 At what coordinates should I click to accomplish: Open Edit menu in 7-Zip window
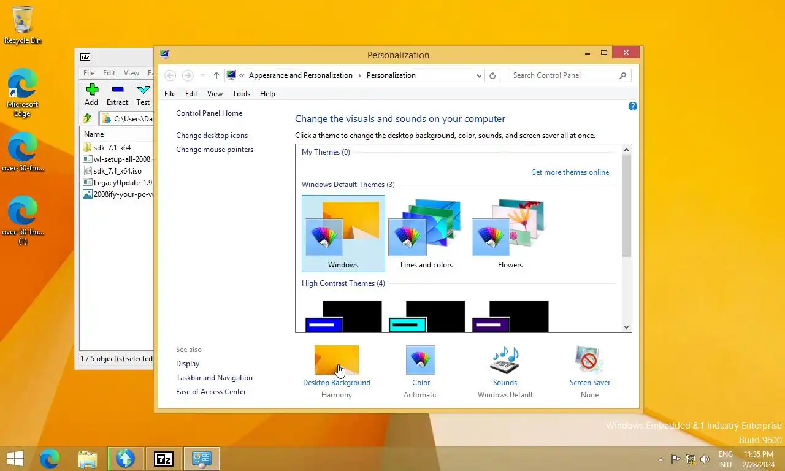click(x=109, y=73)
